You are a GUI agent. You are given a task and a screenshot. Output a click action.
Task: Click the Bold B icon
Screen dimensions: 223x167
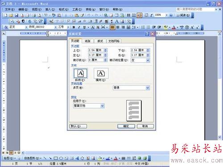coord(74,27)
